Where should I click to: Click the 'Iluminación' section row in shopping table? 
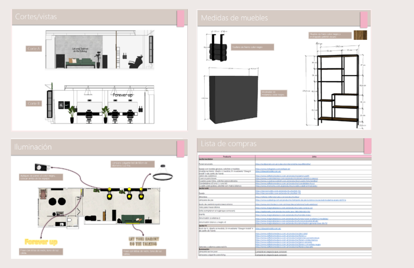[285, 249]
